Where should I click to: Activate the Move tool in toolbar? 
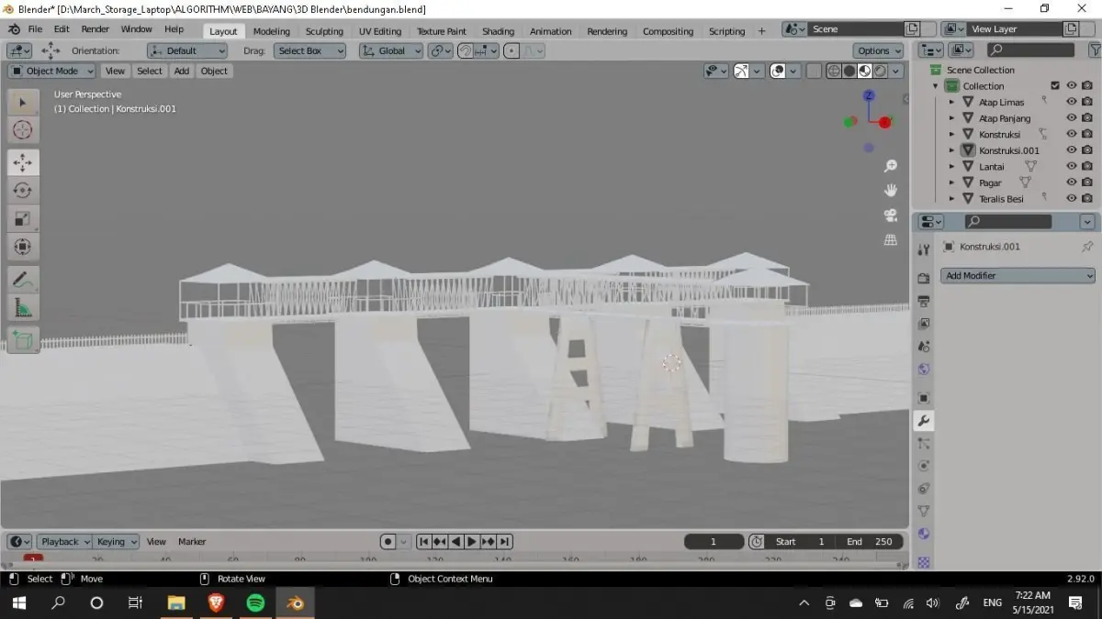[x=23, y=162]
